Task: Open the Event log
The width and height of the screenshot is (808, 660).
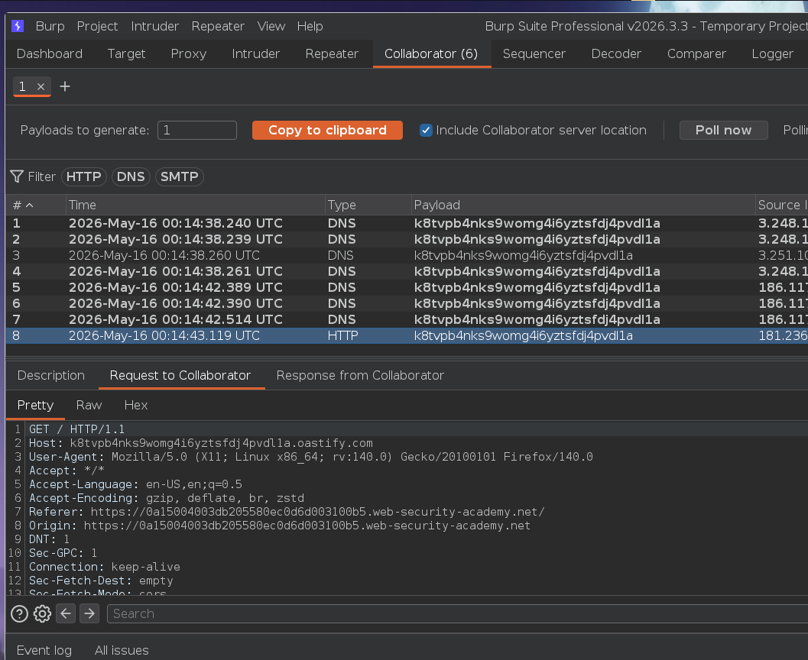Action: click(44, 650)
